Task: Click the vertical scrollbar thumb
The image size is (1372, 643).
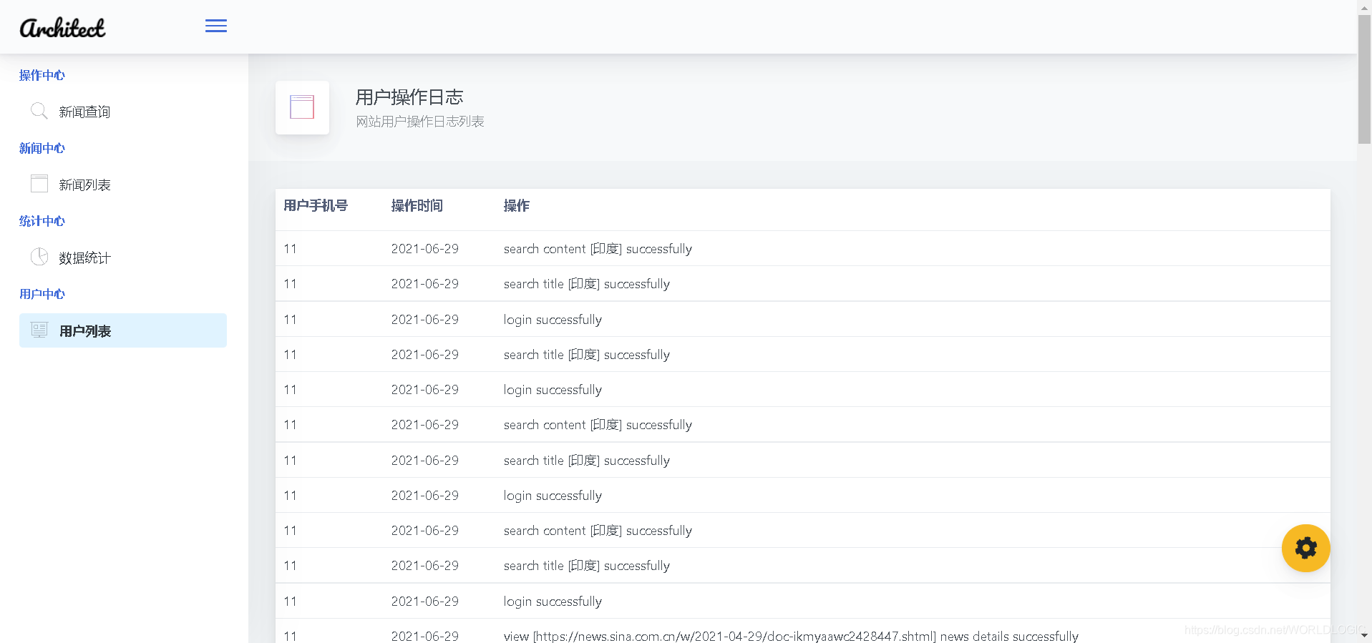Action: [1364, 79]
